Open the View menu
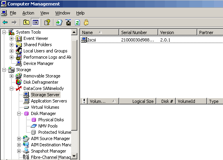 pyautogui.click(x=45, y=13)
